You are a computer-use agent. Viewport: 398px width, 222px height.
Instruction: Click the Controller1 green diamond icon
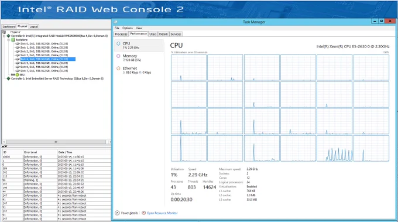(x=8, y=78)
